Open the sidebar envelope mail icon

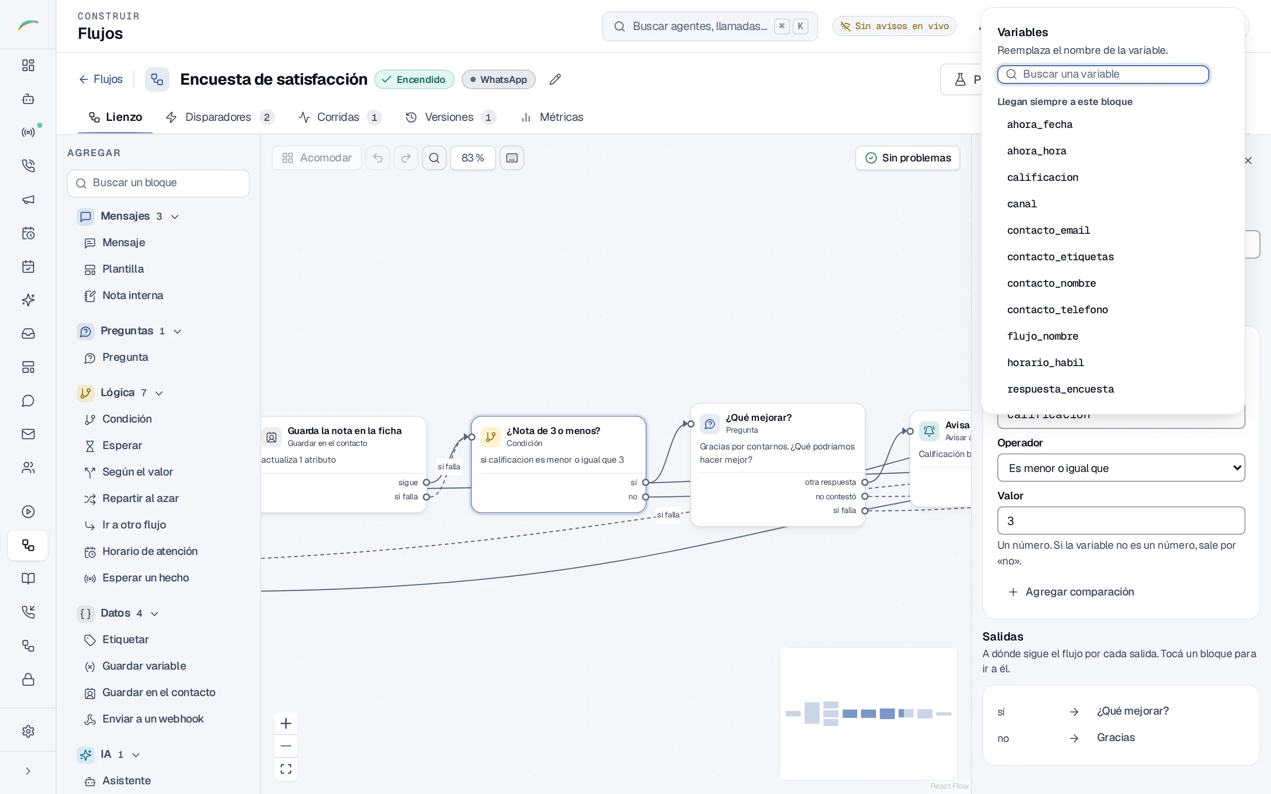coord(28,434)
